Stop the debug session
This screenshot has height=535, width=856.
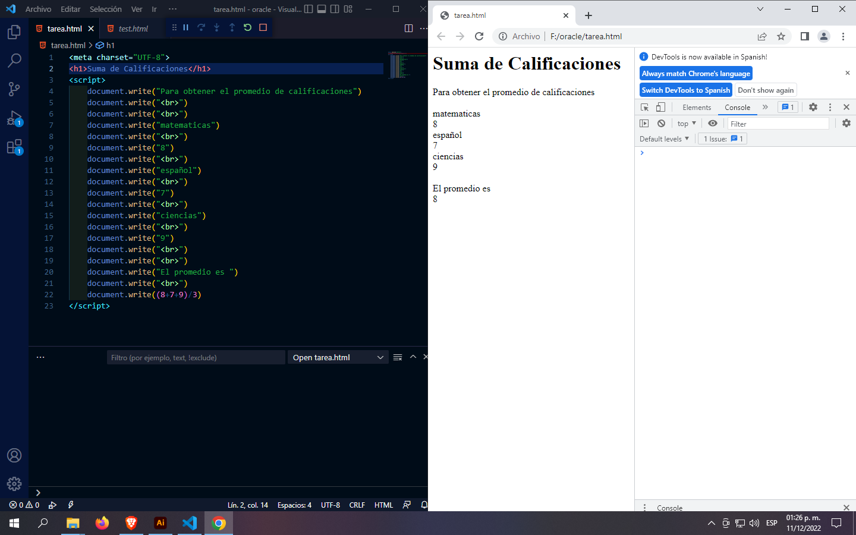coord(263,27)
